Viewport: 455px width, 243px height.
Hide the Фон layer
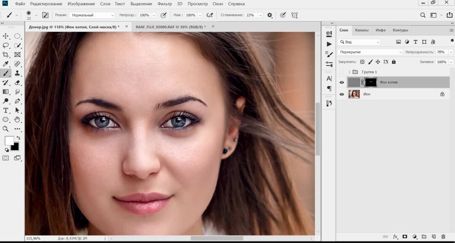342,94
